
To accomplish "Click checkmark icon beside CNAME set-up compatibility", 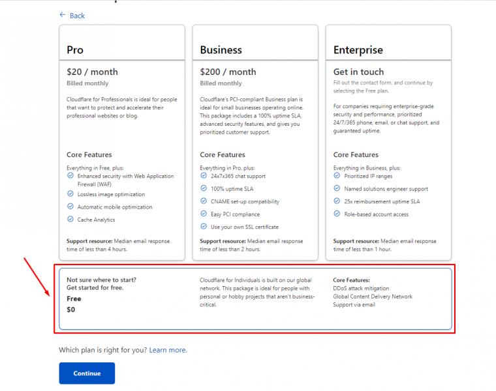I will [x=204, y=201].
